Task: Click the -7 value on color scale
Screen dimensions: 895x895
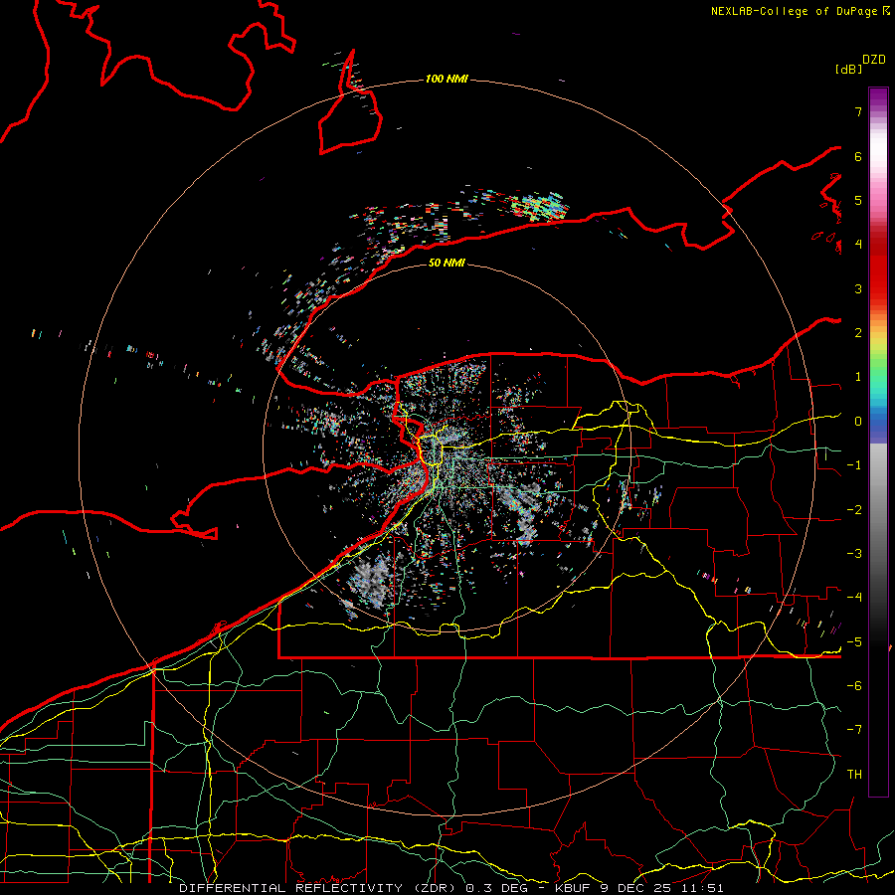Action: (x=854, y=730)
